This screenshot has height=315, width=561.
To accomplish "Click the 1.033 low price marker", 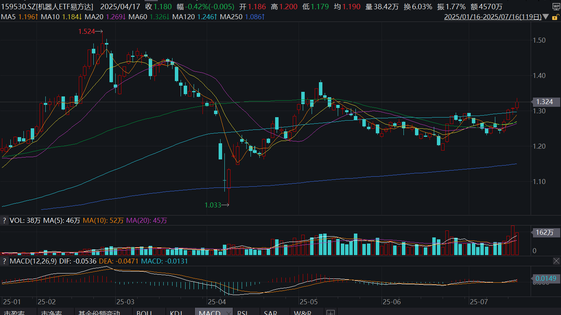I will (213, 205).
